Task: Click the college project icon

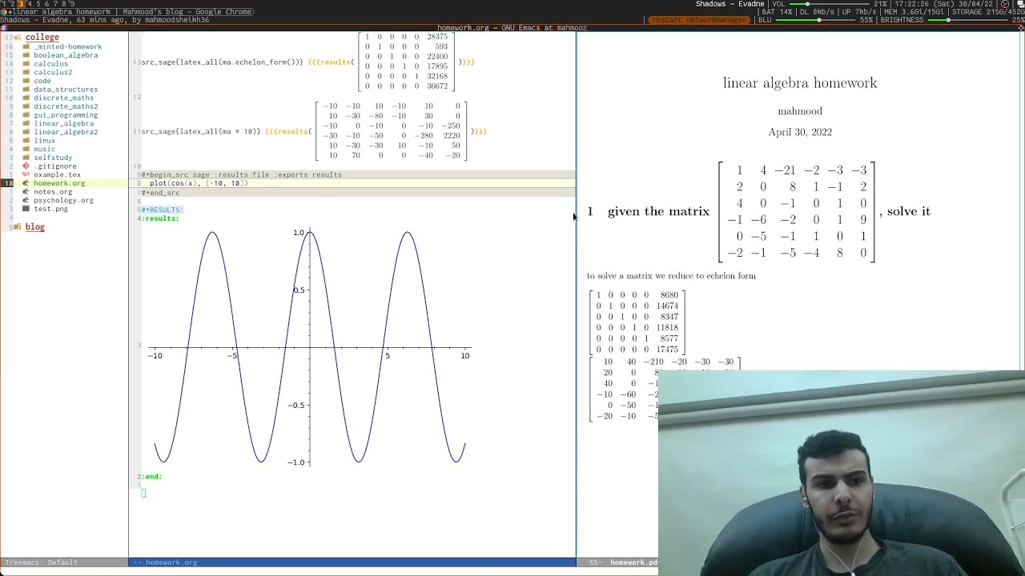Action: pyautogui.click(x=18, y=37)
